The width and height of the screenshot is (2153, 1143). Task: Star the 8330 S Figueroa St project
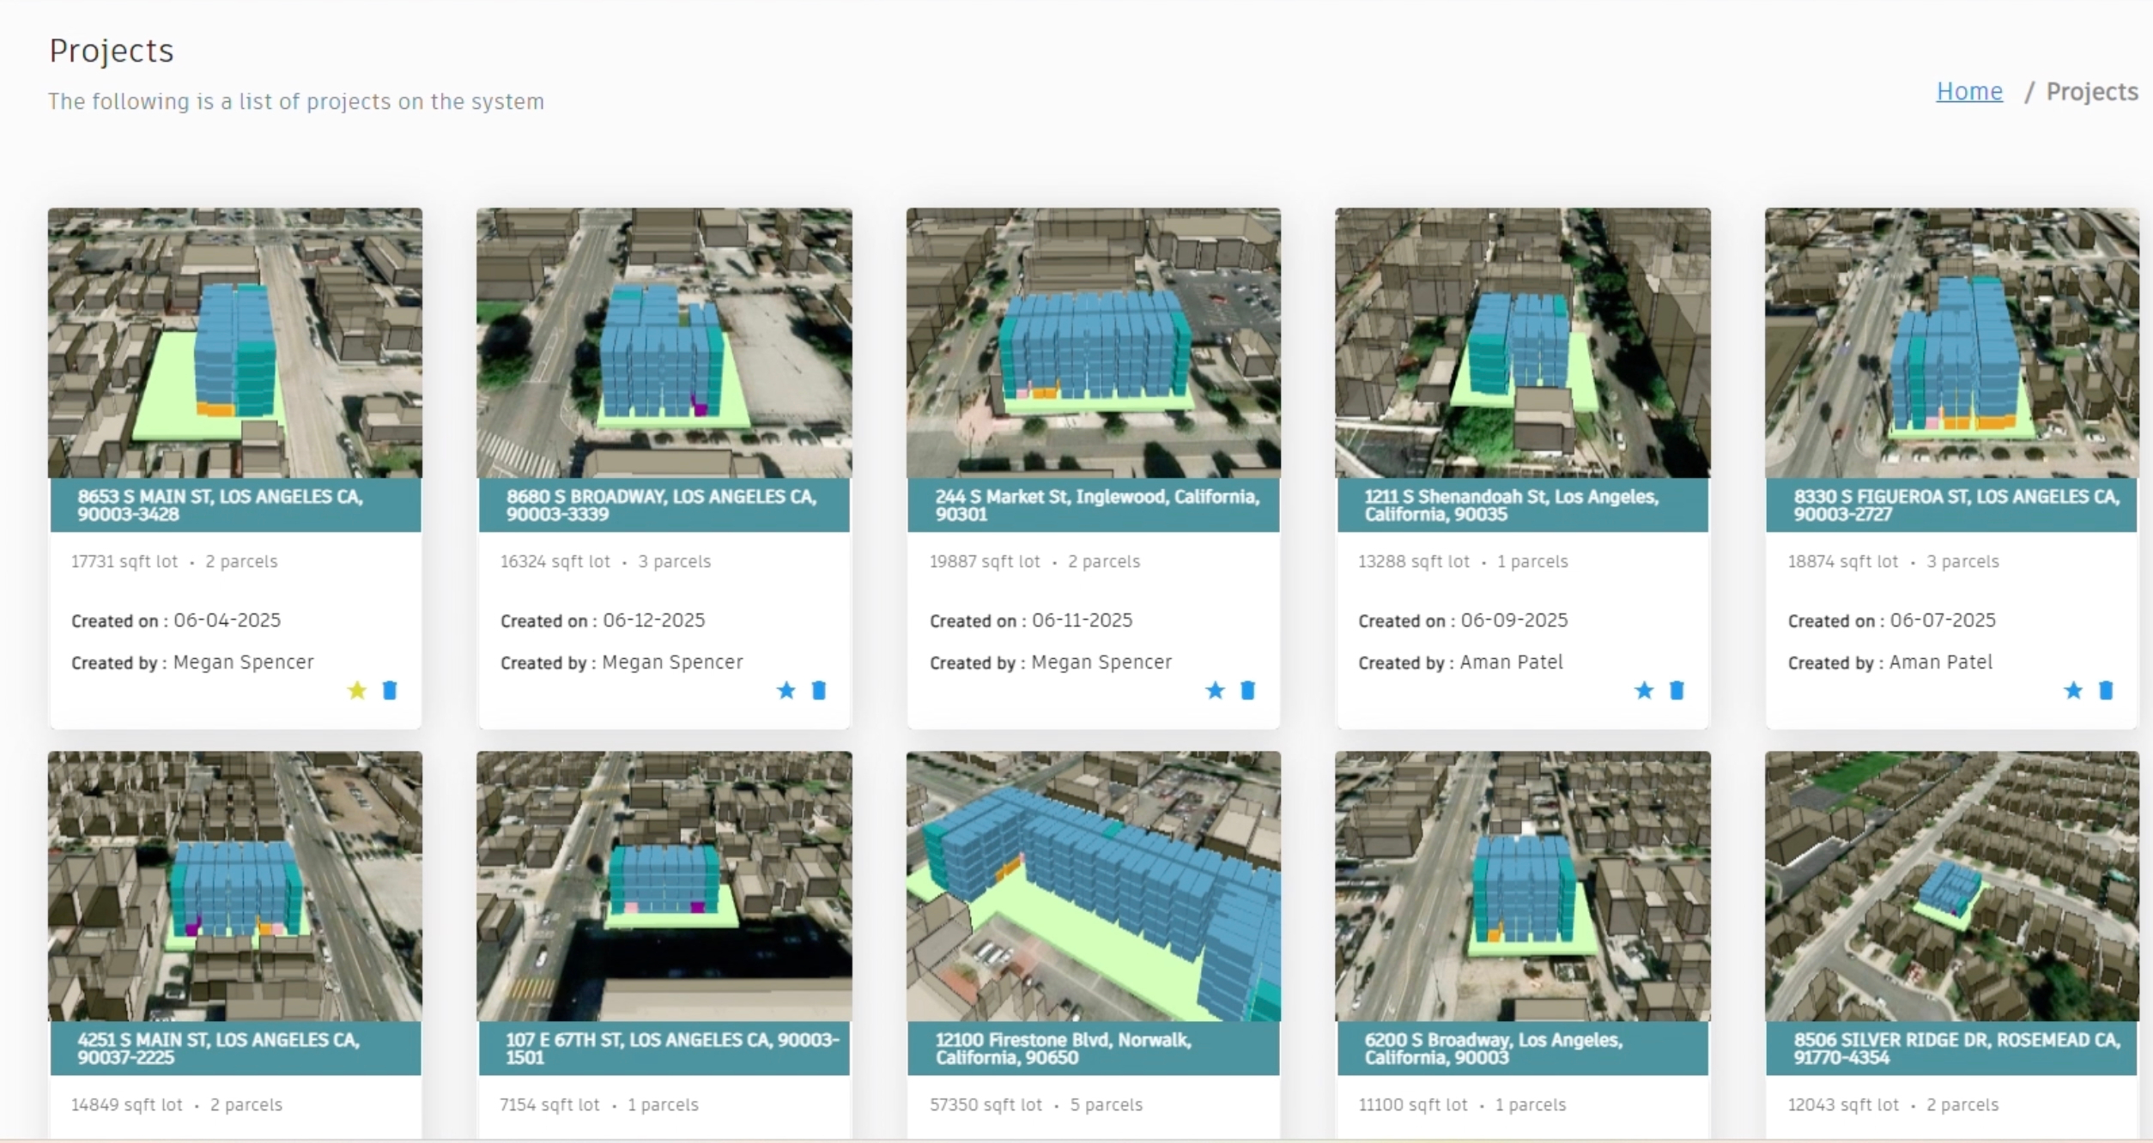point(2073,691)
